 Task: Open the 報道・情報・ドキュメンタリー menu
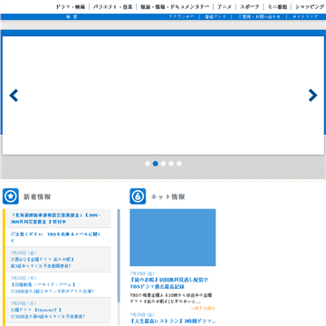(175, 6)
